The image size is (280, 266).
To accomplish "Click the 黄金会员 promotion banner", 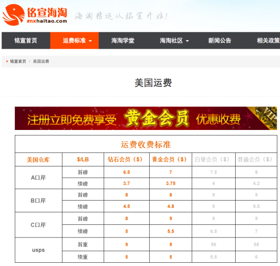I will pyautogui.click(x=146, y=118).
